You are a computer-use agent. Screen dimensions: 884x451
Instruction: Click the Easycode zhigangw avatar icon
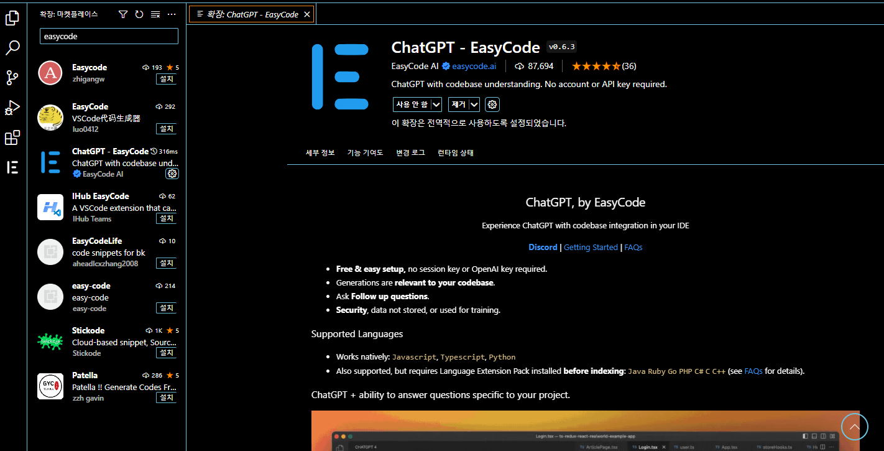[x=50, y=73]
